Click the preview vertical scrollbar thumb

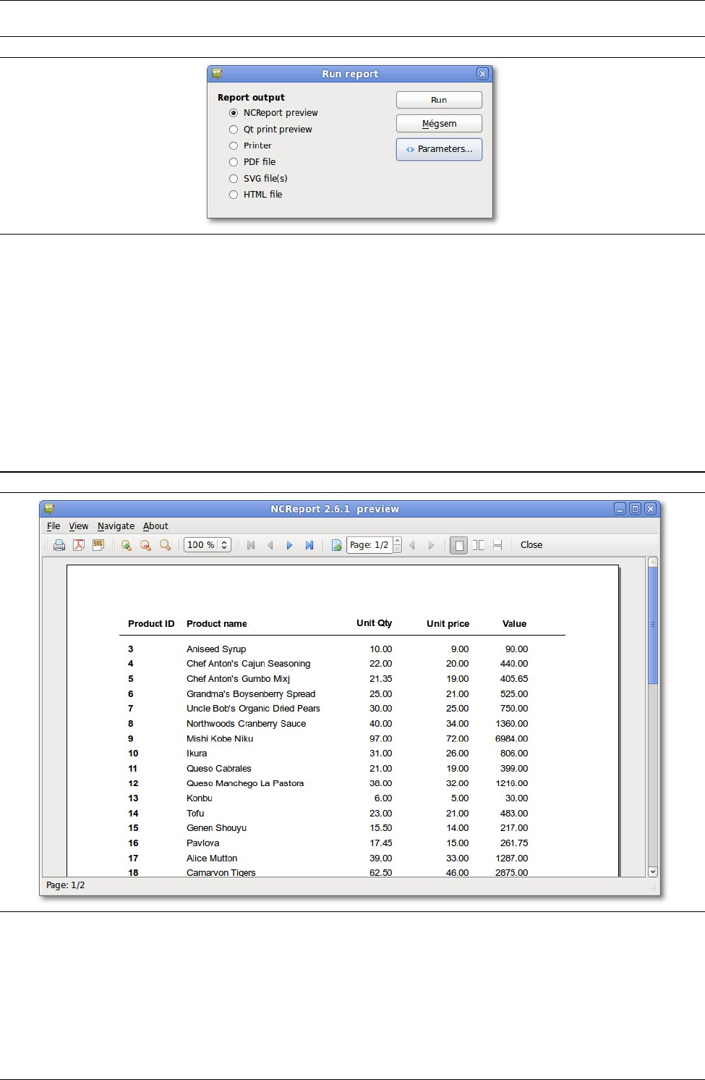653,625
